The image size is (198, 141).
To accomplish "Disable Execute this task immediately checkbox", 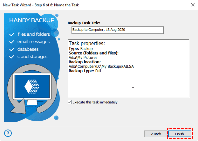I will tap(70, 102).
